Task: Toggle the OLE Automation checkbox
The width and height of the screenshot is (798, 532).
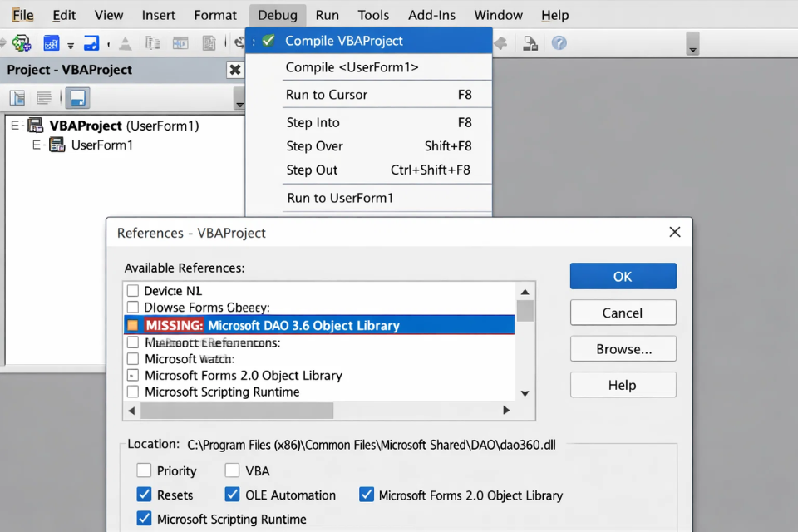Action: click(233, 495)
